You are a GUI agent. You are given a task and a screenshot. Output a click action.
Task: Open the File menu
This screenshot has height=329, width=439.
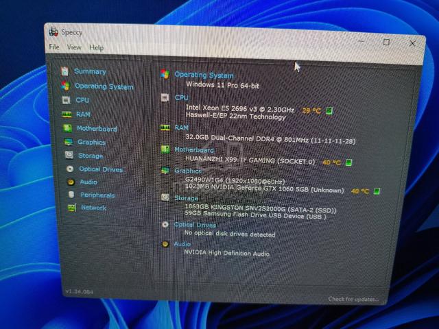pos(54,47)
